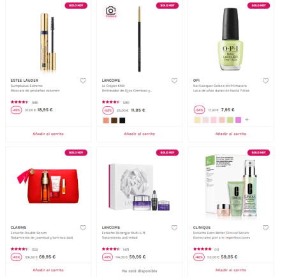Click the OPI Nail Lacquer wishlist heart
This screenshot has height=277, width=303.
coord(265,81)
